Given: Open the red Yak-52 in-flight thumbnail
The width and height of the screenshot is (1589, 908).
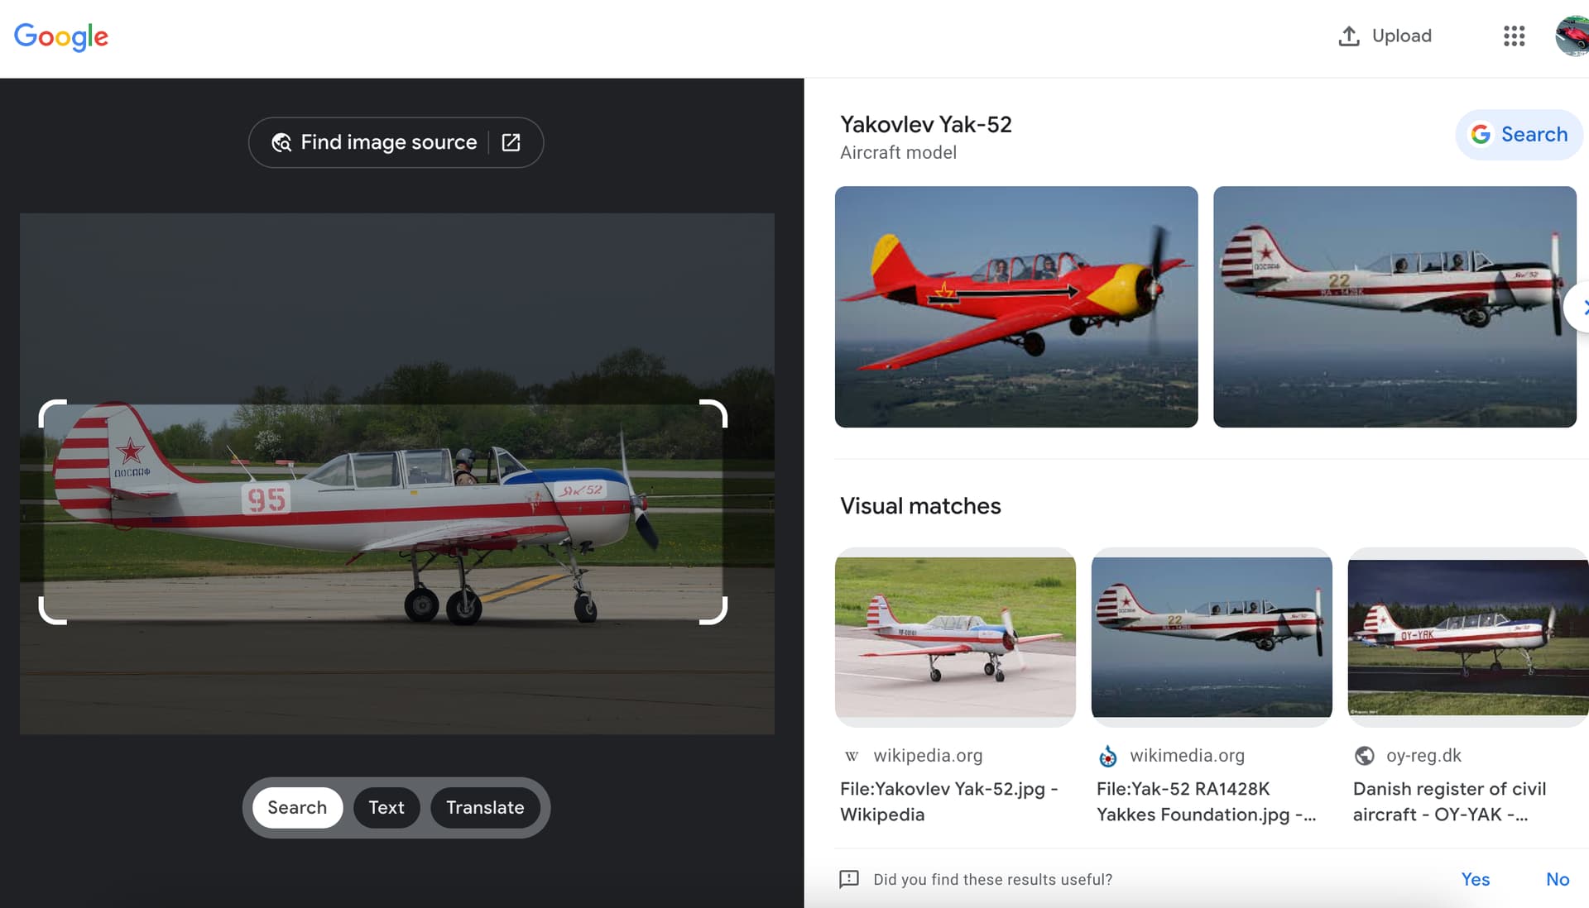Looking at the screenshot, I should 1015,307.
